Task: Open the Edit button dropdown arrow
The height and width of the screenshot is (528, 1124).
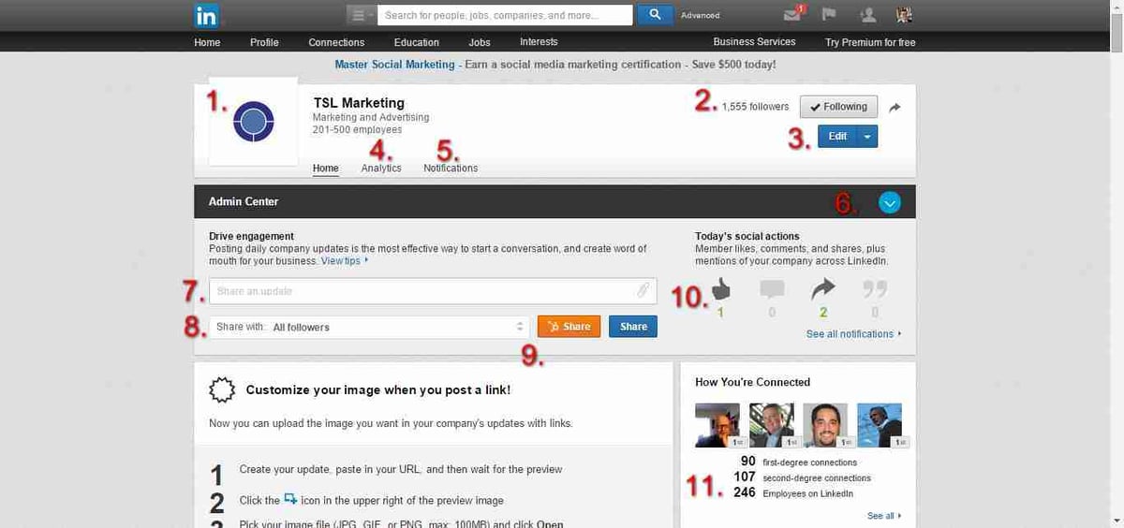Action: [867, 137]
